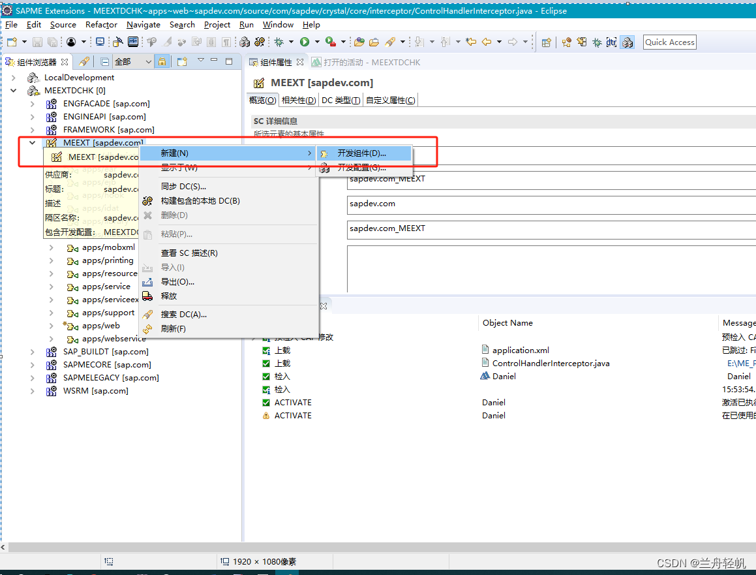
Task: Open the 全部 filter dropdown
Action: pos(133,62)
